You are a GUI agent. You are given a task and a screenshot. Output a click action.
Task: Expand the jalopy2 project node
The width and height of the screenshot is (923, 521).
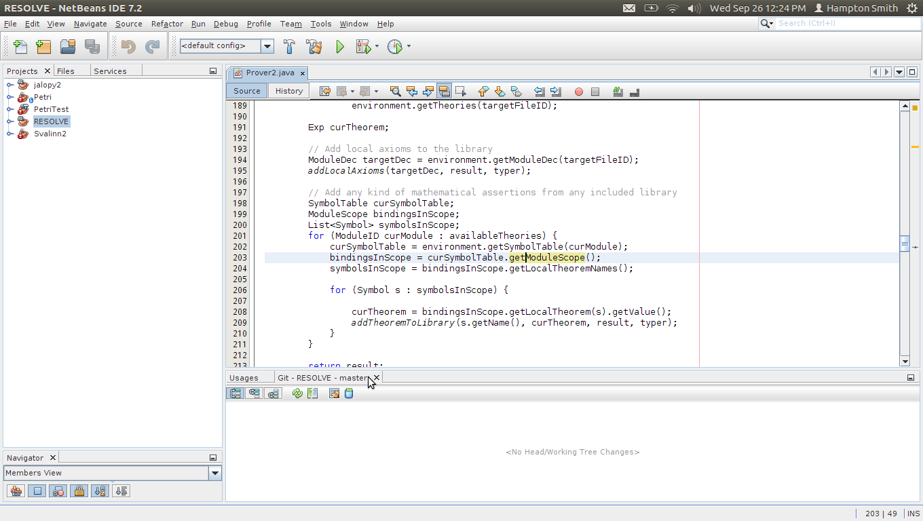tap(10, 85)
